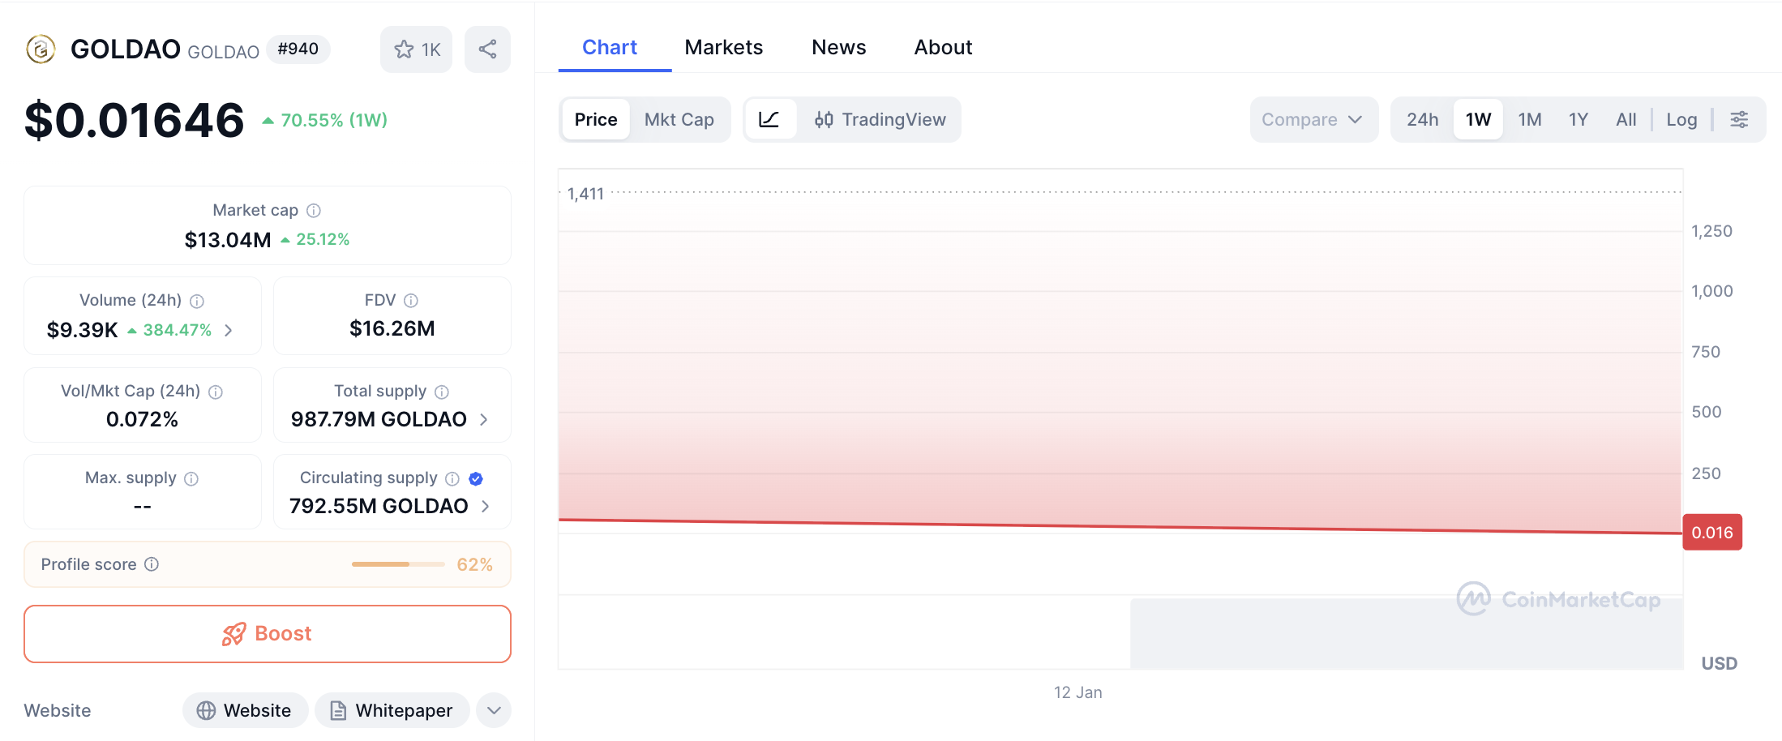1782x741 pixels.
Task: Click the Profile score info icon
Action: (x=152, y=564)
